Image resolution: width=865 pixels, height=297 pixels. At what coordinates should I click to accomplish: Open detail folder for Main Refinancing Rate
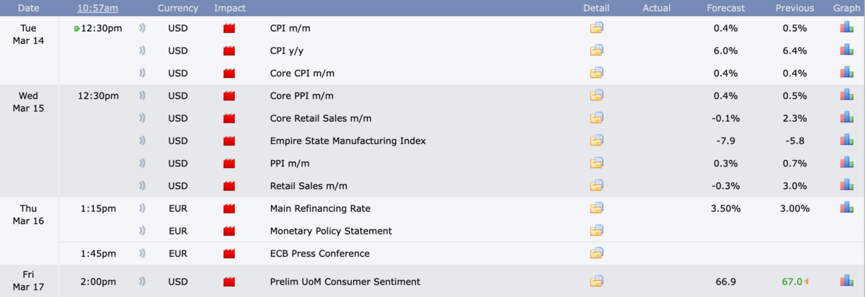click(596, 208)
